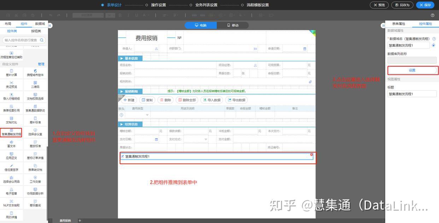Open the 费用类型 column dropdown
This screenshot has width=439, height=223.
147,115
